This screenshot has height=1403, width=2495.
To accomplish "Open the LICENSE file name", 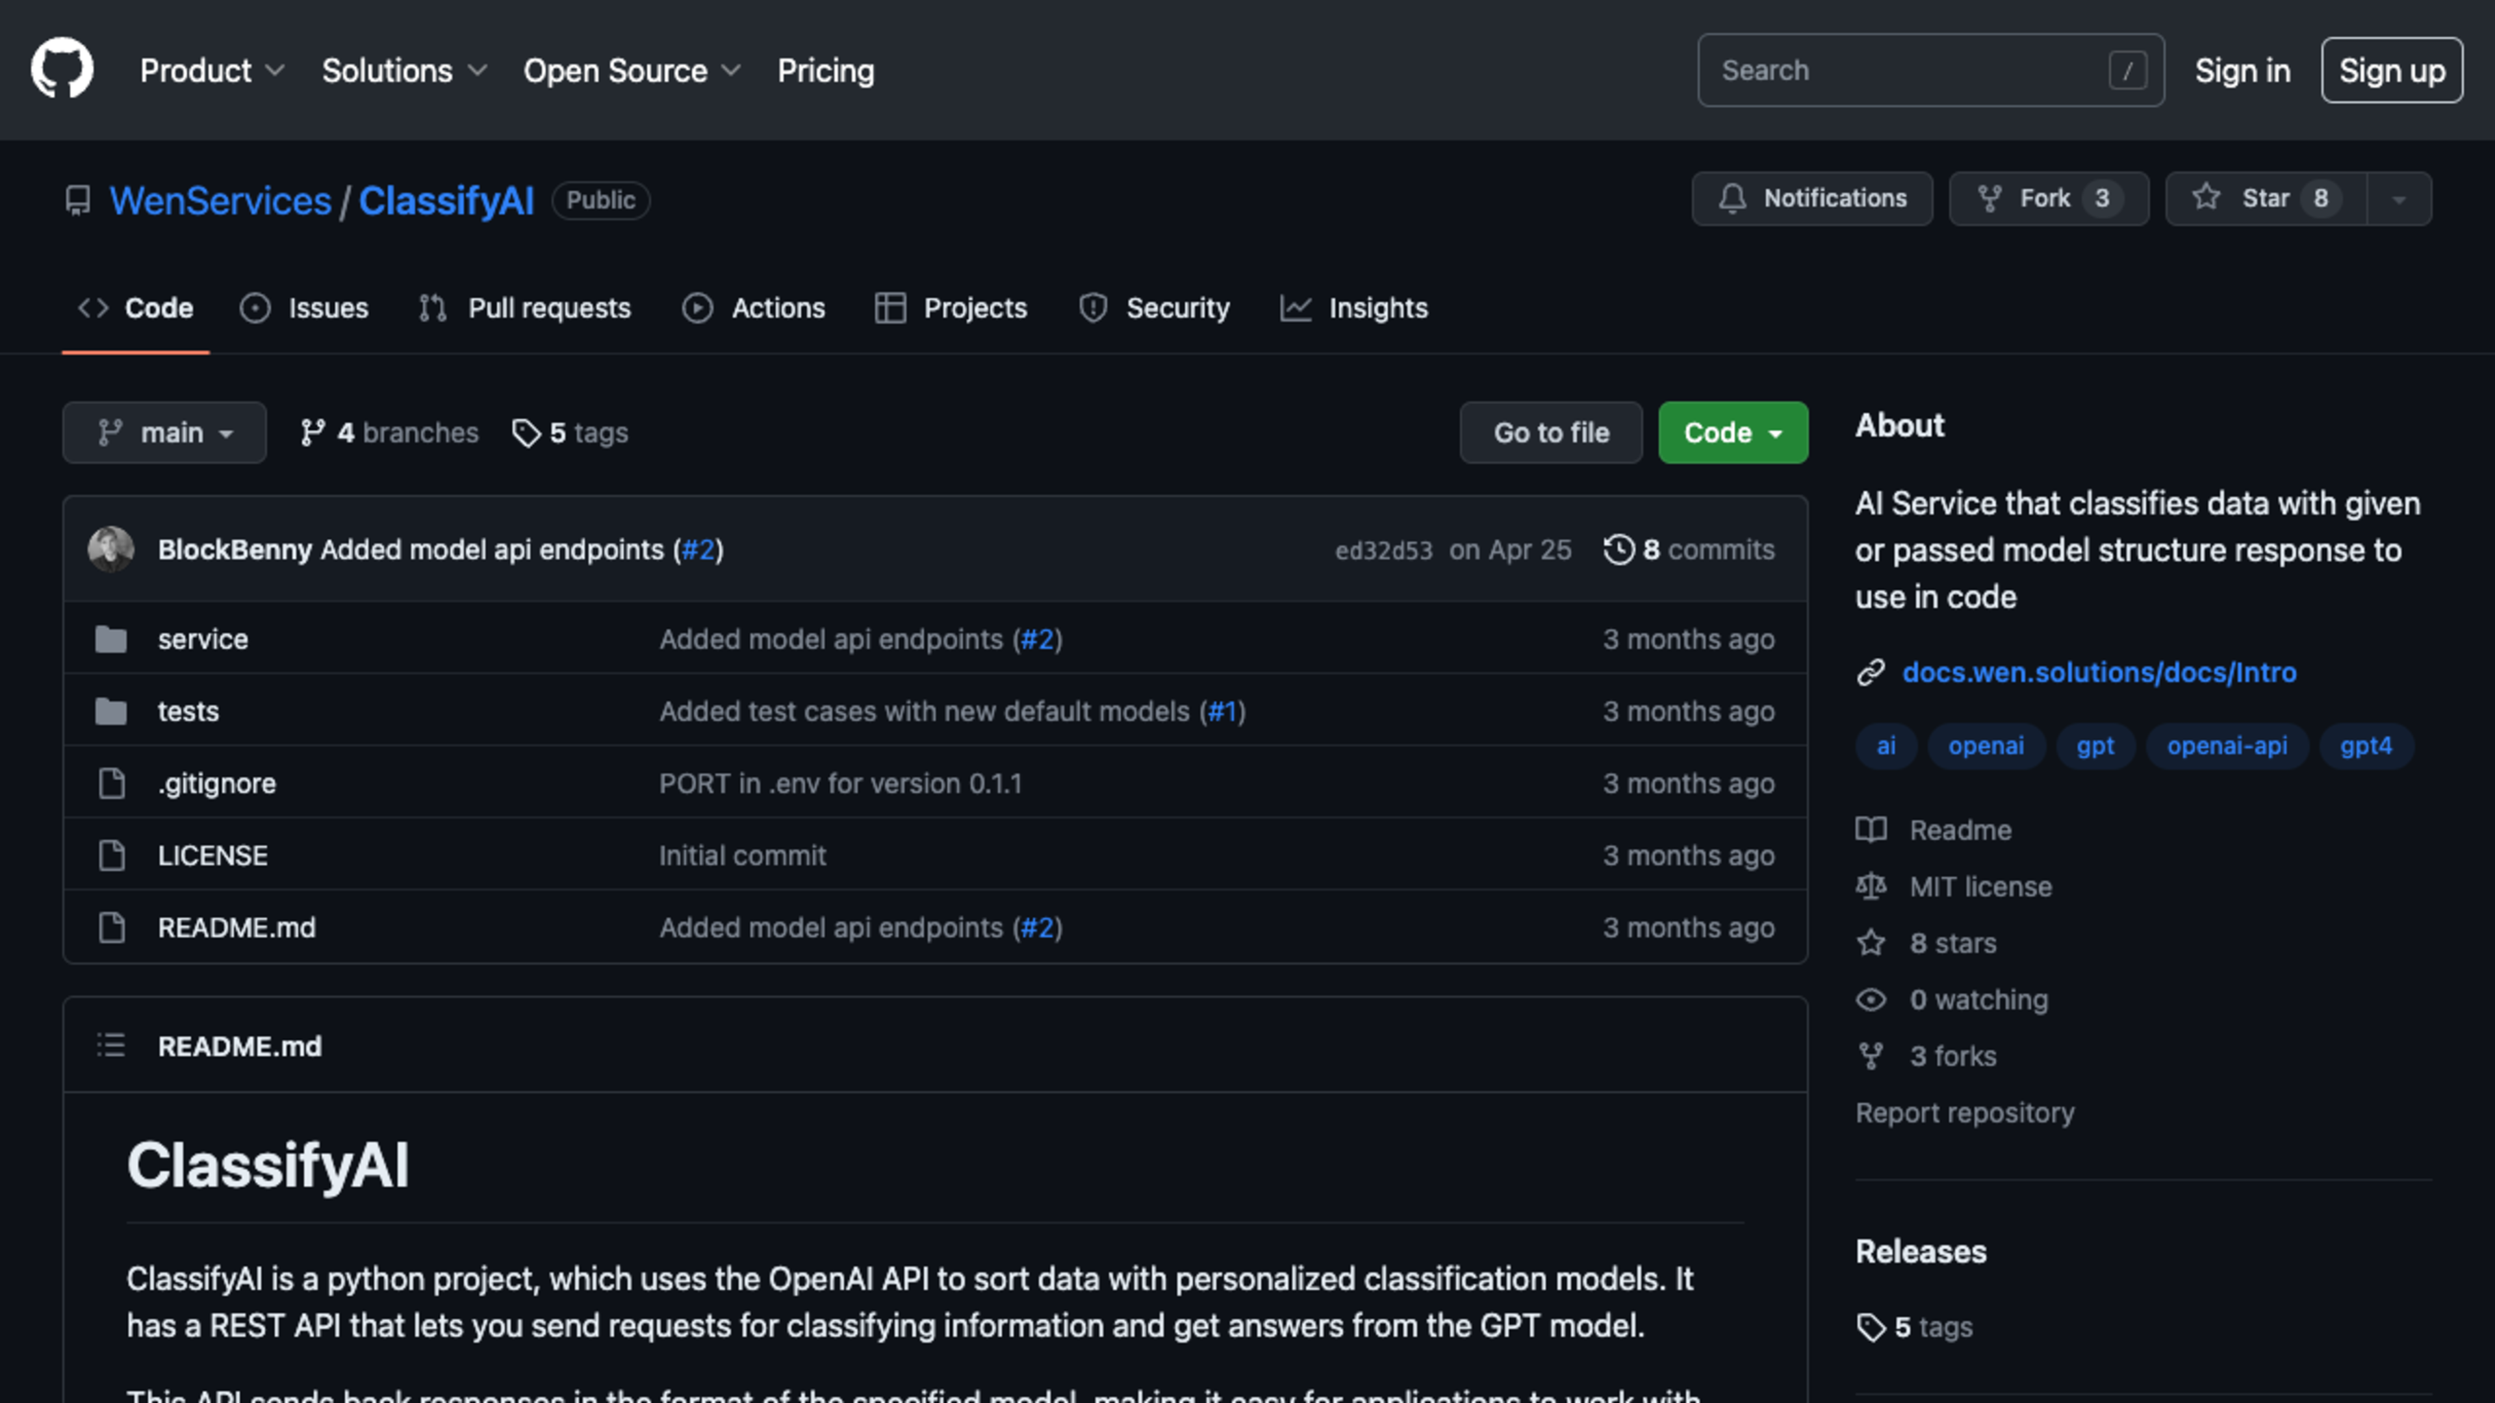I will [212, 855].
